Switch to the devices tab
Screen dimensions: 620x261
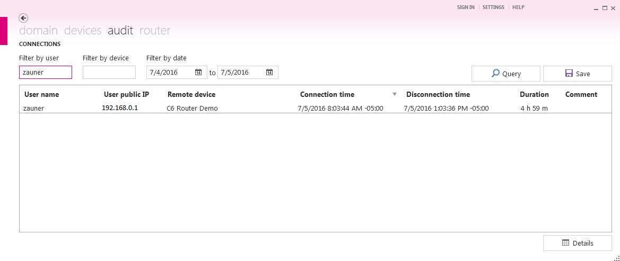83,30
